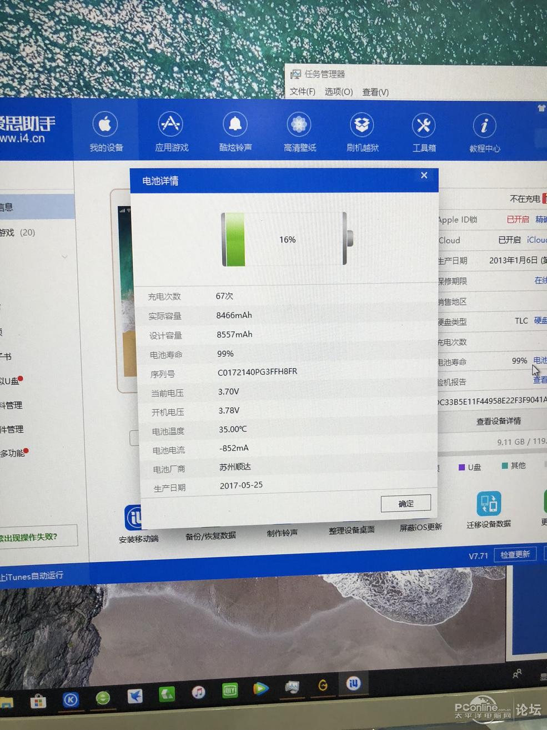Open the 工具箱 wrench icon
Image resolution: width=547 pixels, height=730 pixels.
(x=424, y=133)
